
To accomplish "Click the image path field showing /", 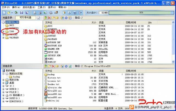I will (x=128, y=18).
